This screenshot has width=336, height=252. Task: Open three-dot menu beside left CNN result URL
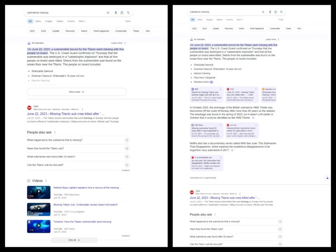point(82,109)
